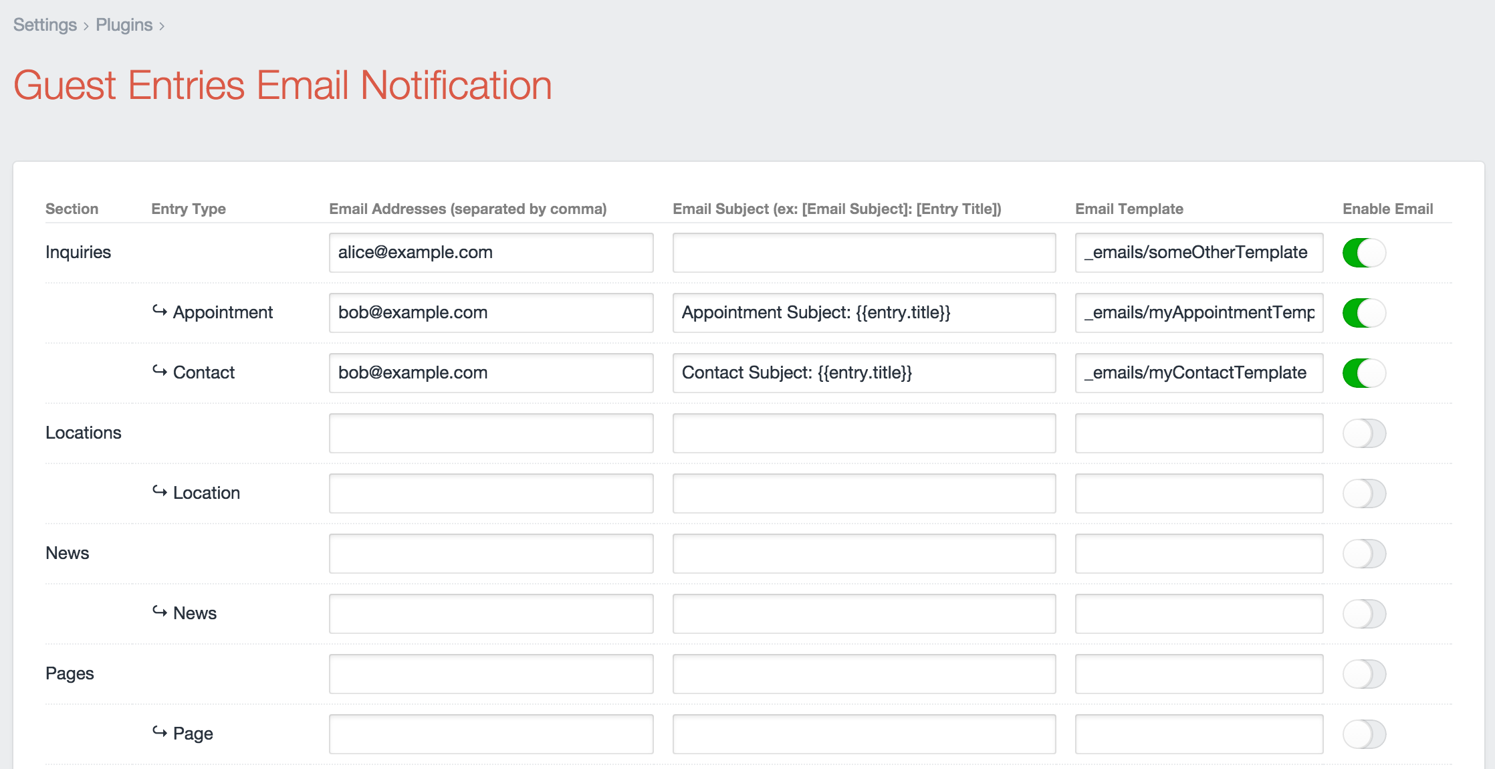The height and width of the screenshot is (769, 1495).
Task: Toggle email on for the Page entry
Action: pyautogui.click(x=1364, y=734)
